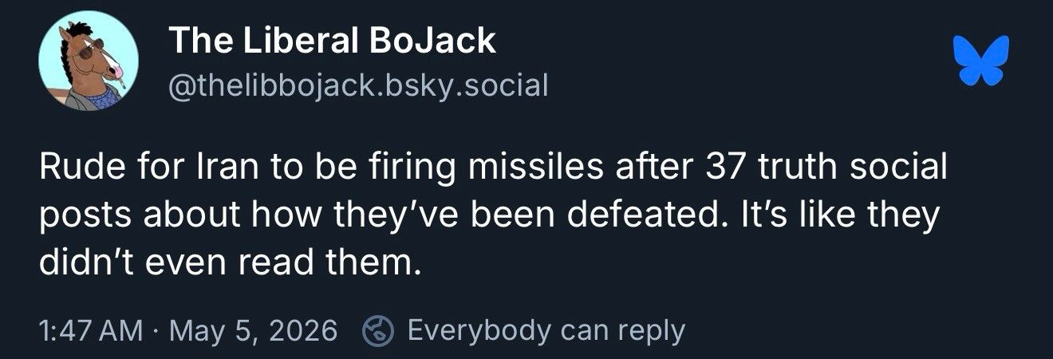Click the Everybody can reply label
This screenshot has height=359, width=1053.
click(x=546, y=330)
